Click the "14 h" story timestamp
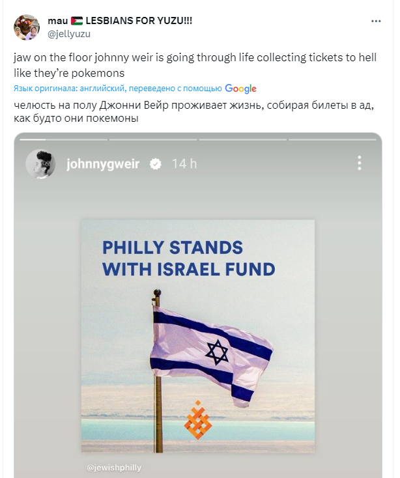Image resolution: width=400 pixels, height=478 pixels. tap(184, 164)
